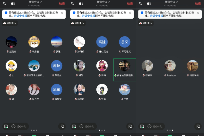Expand the 腾讯会议 title dropdown in the 12:51 screen
The height and width of the screenshot is (136, 204).
[171, 2]
